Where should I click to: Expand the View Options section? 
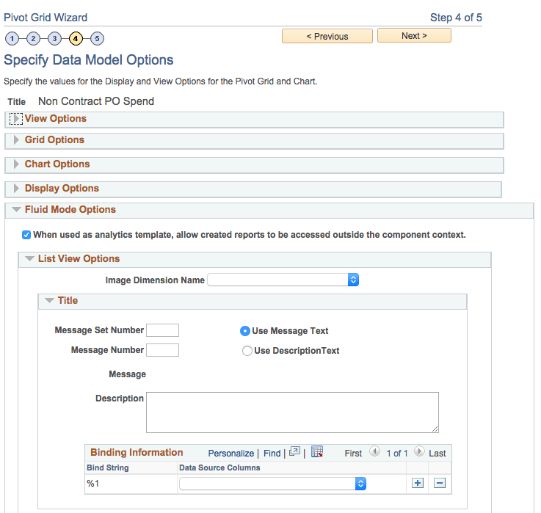[x=16, y=119]
